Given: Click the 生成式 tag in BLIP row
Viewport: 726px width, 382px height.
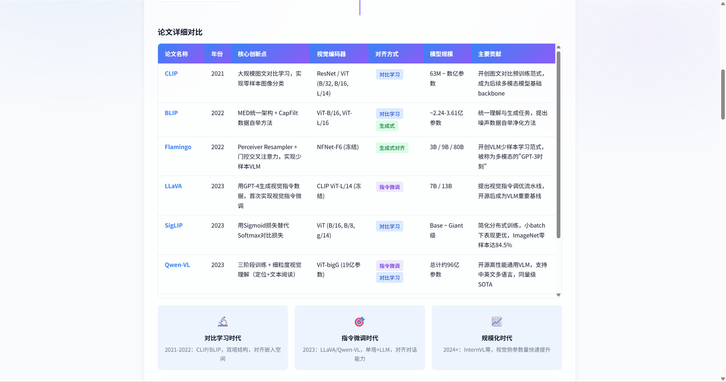Looking at the screenshot, I should (387, 126).
